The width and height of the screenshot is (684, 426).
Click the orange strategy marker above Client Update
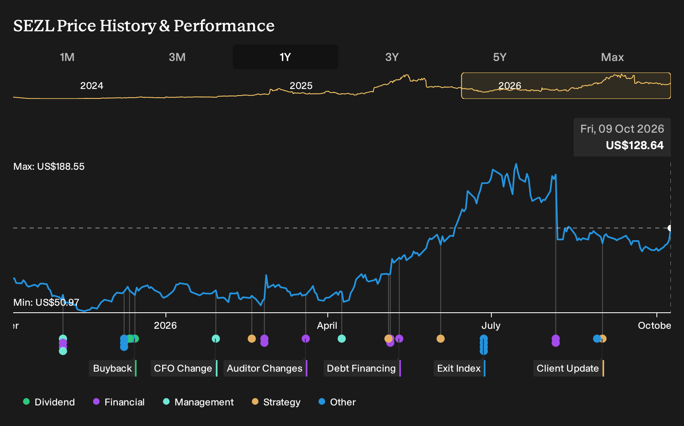603,339
